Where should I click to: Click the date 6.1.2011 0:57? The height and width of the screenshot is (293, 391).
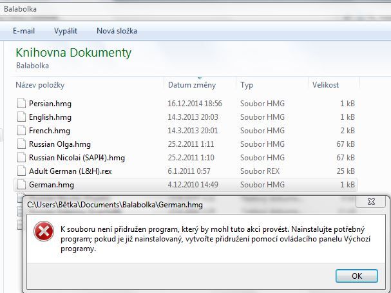pyautogui.click(x=189, y=171)
